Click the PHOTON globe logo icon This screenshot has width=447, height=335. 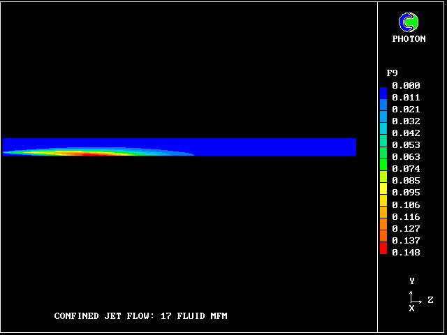409,22
